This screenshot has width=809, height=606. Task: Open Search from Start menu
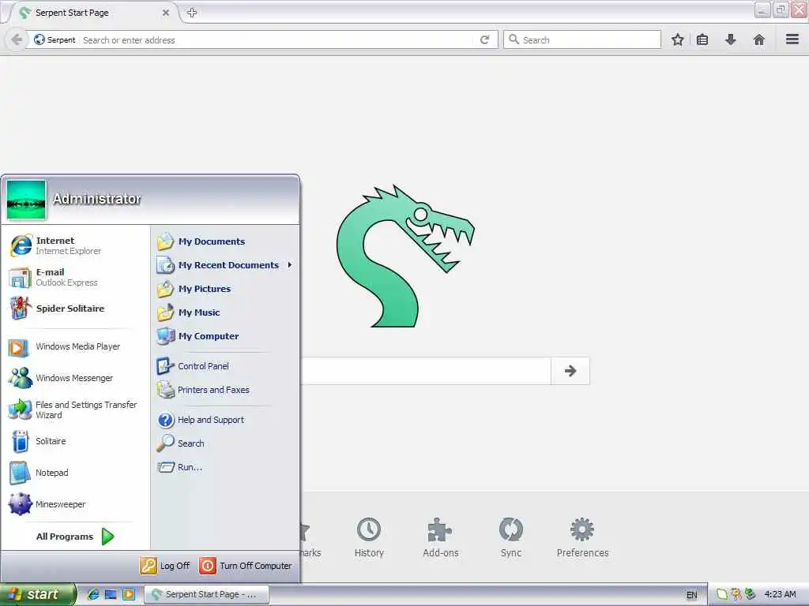coord(181,443)
